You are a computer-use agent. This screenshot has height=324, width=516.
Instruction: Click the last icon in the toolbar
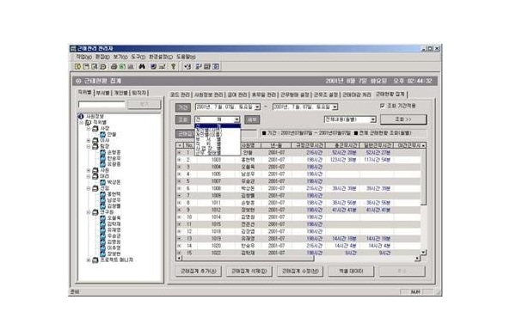pyautogui.click(x=216, y=66)
